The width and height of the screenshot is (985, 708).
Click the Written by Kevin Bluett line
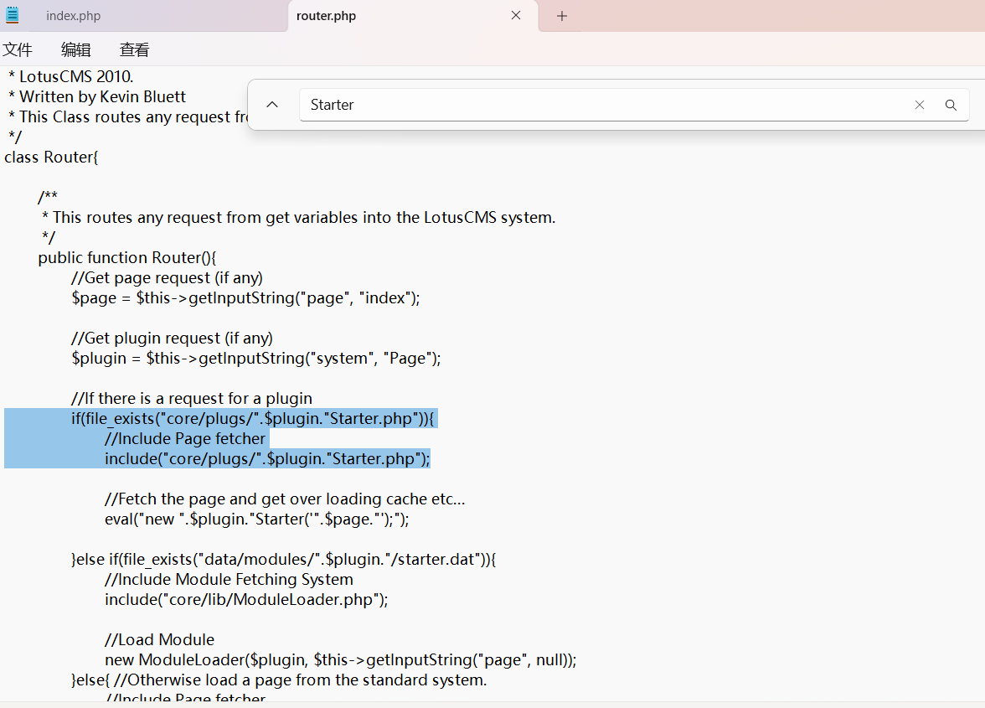click(x=102, y=96)
